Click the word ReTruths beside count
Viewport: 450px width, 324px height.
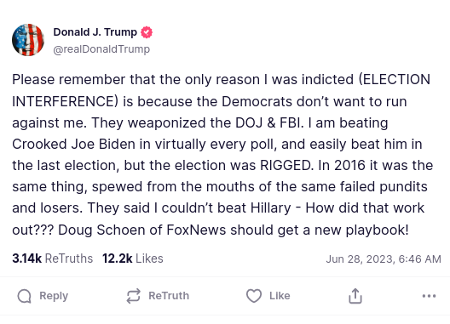[69, 259]
